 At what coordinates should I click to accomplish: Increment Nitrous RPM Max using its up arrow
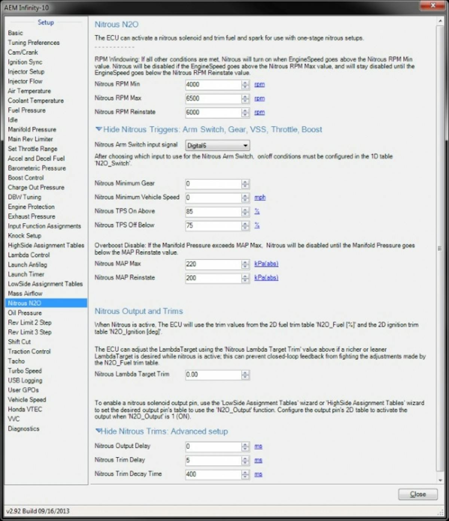[x=245, y=97]
